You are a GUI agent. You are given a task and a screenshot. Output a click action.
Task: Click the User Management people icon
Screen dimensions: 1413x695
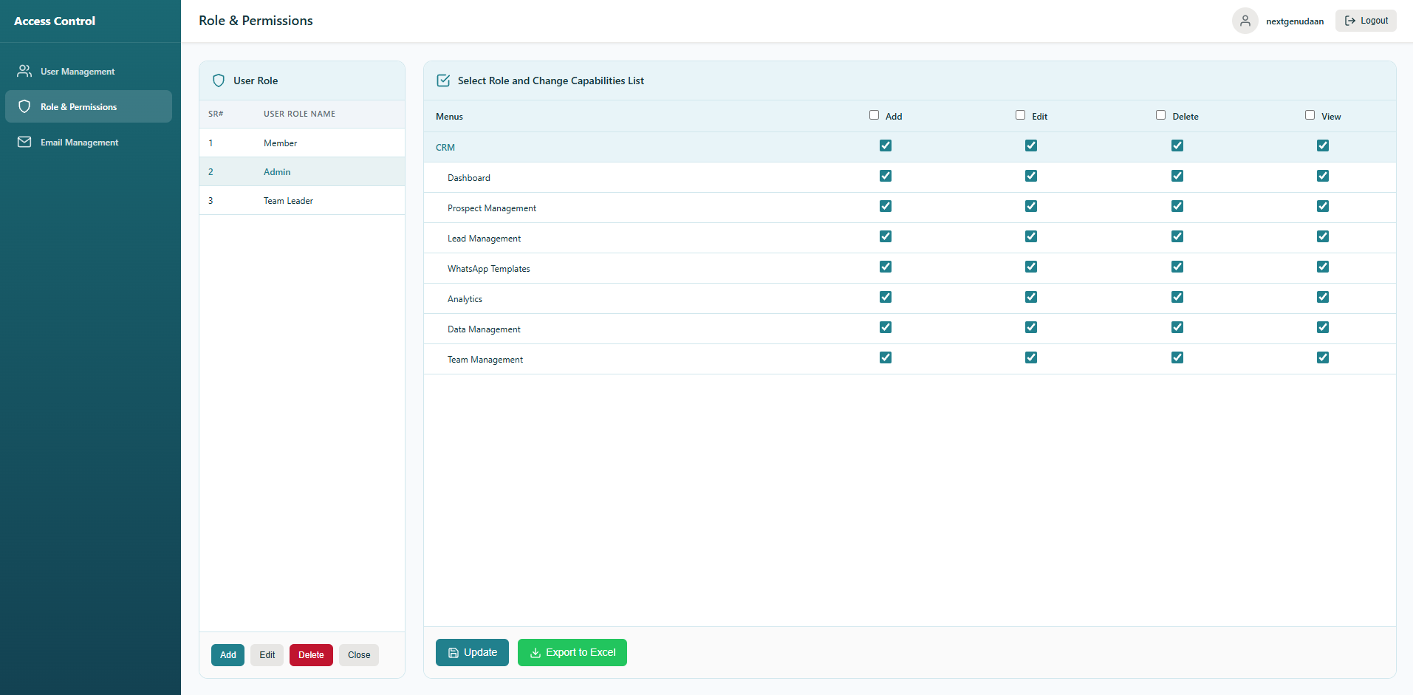[24, 71]
